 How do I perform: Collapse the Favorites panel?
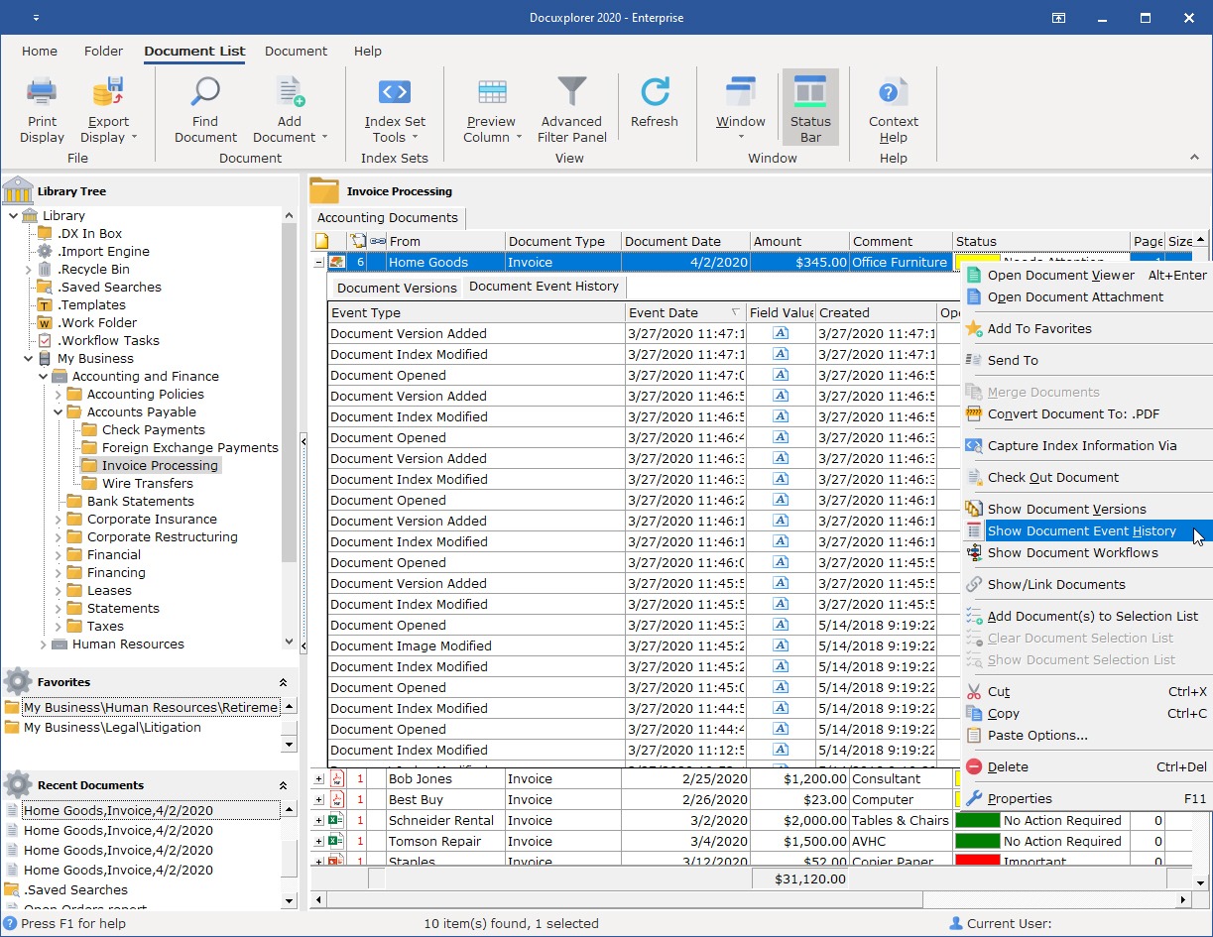[x=283, y=682]
